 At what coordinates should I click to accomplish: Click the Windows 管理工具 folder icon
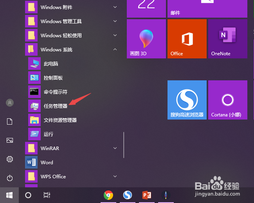coord(31,21)
